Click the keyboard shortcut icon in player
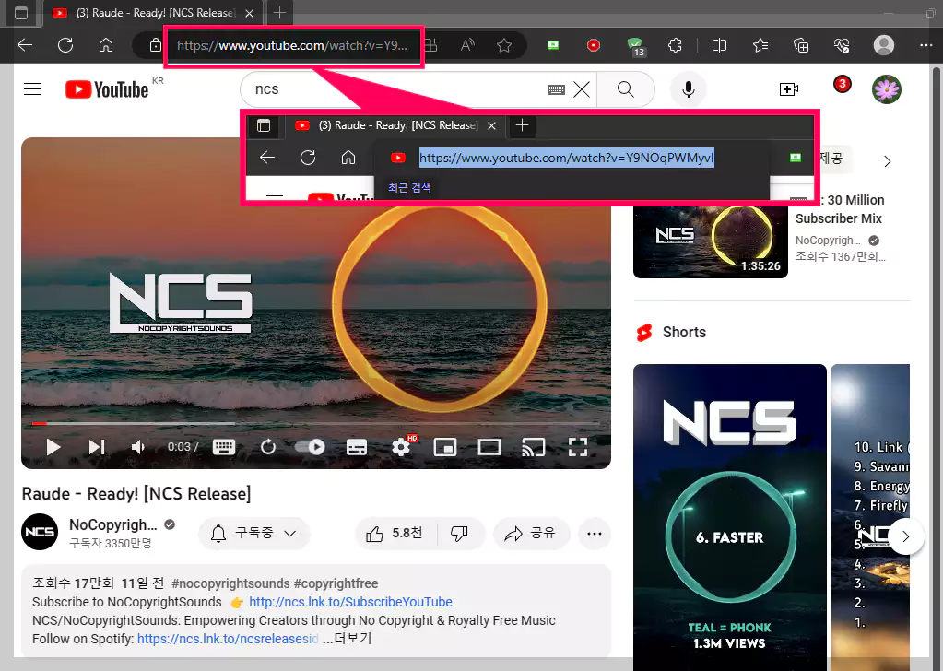943x671 pixels. coord(224,447)
